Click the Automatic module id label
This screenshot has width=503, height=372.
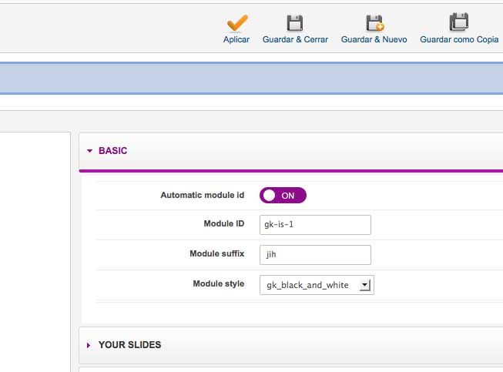tap(203, 195)
